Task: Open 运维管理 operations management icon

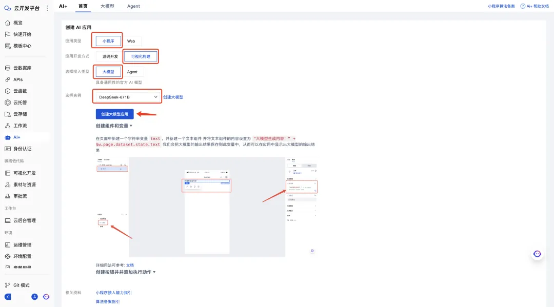Action: coord(7,245)
